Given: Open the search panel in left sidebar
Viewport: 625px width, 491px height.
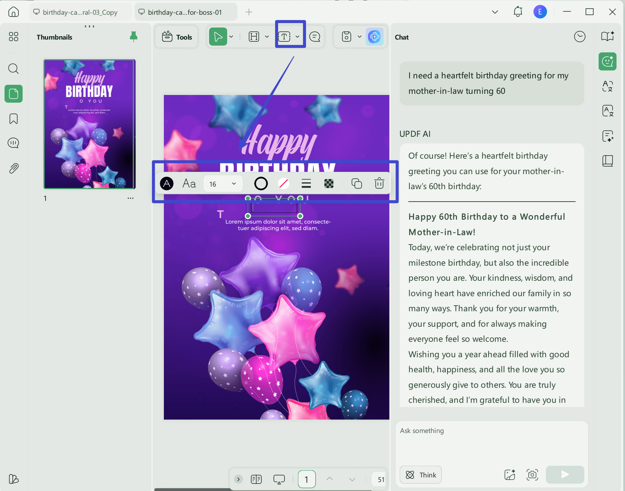Looking at the screenshot, I should (14, 69).
